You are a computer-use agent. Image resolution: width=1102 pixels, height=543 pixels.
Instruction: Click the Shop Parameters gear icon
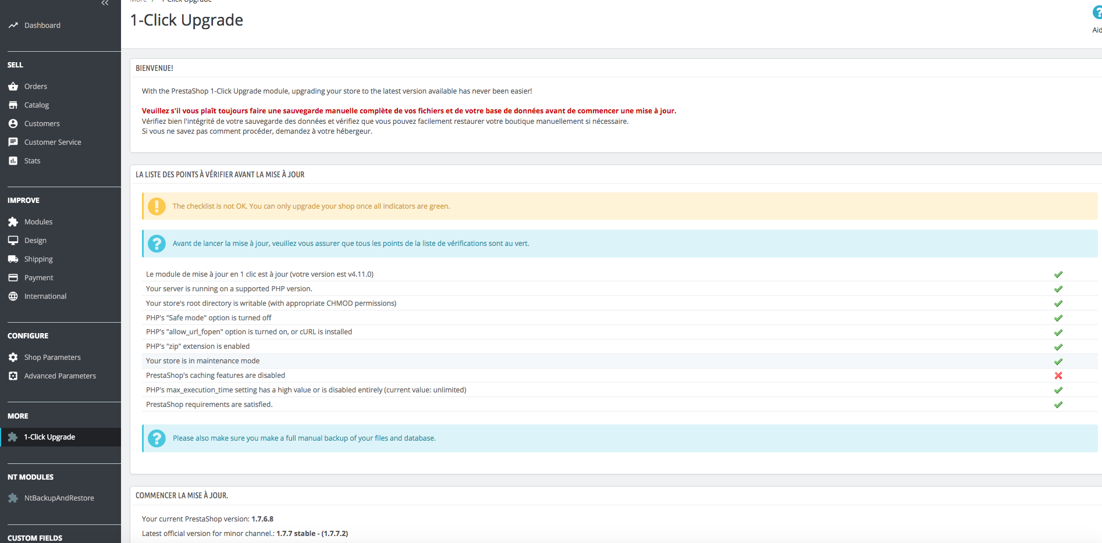[13, 358]
